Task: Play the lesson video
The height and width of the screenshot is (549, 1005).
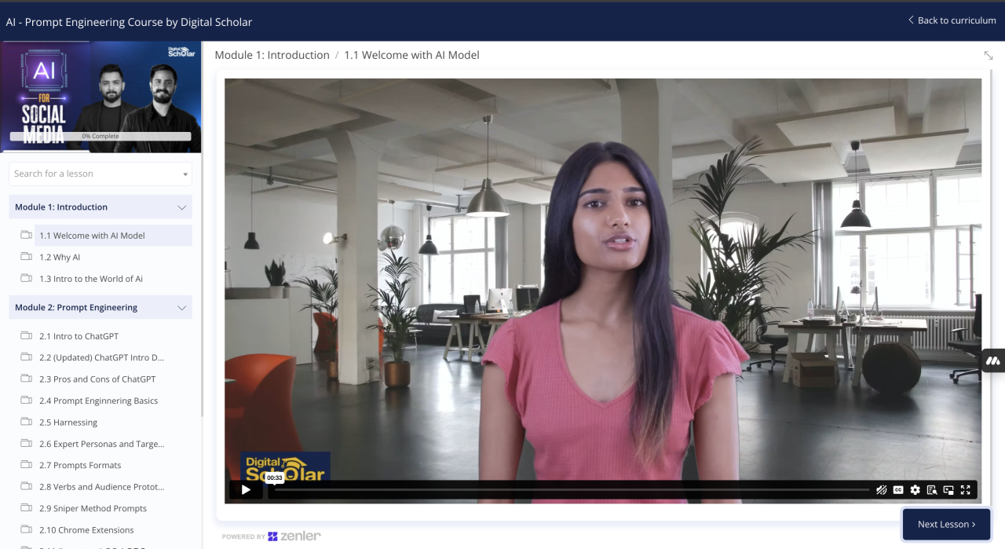Action: coord(246,490)
